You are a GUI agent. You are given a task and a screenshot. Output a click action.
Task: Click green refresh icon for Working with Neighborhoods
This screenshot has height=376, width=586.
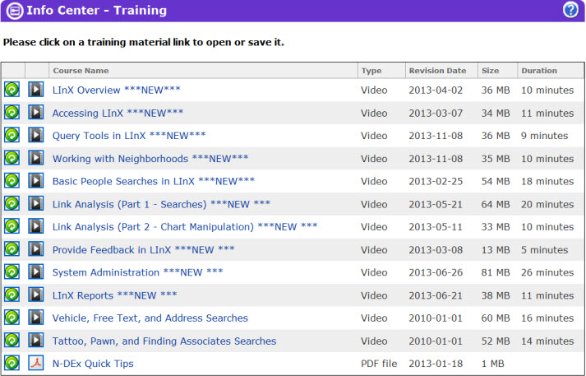coord(12,158)
